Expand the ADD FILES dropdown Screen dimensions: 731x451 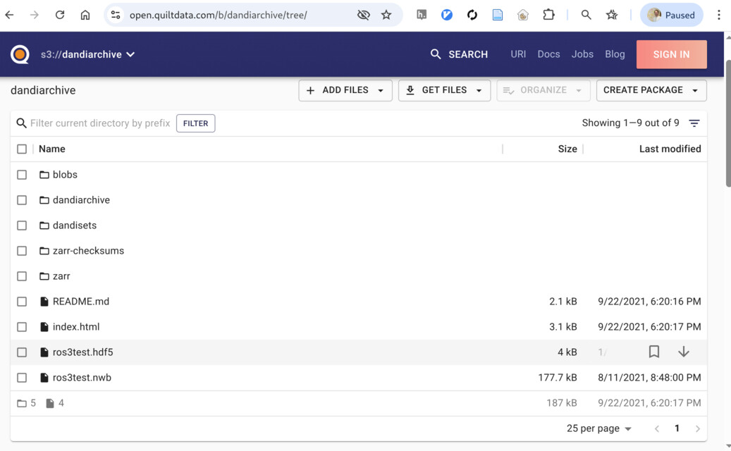345,90
